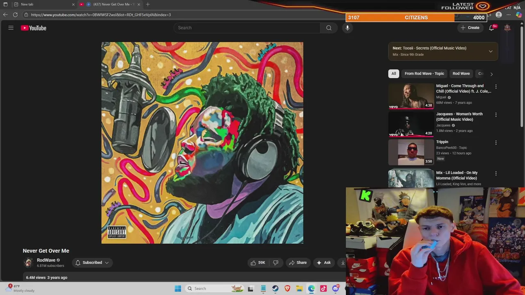Open the Trippin video title
Image resolution: width=525 pixels, height=295 pixels.
coord(442,142)
